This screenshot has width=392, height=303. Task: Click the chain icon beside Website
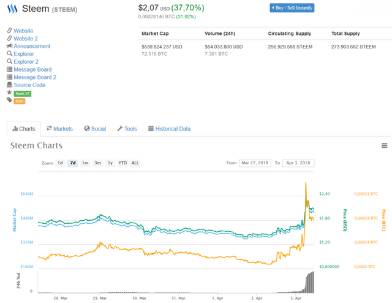(10, 31)
